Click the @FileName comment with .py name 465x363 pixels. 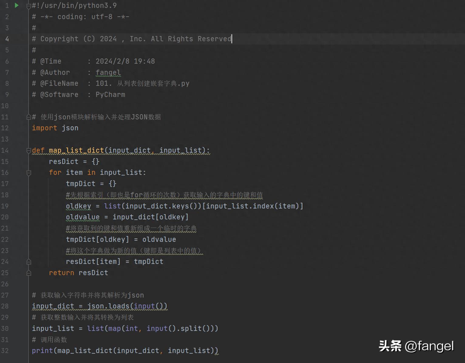coord(111,83)
